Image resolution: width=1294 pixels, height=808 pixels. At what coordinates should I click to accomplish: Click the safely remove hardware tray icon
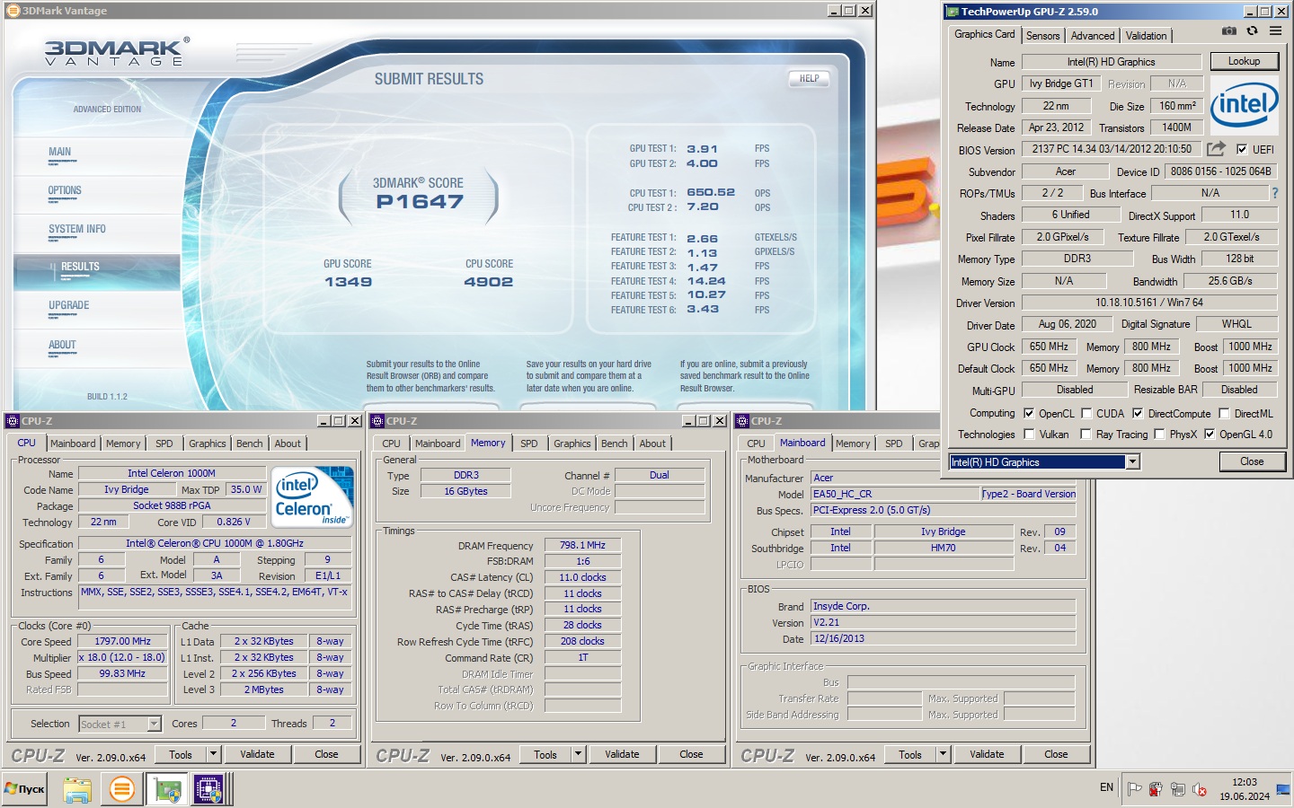tap(1156, 789)
